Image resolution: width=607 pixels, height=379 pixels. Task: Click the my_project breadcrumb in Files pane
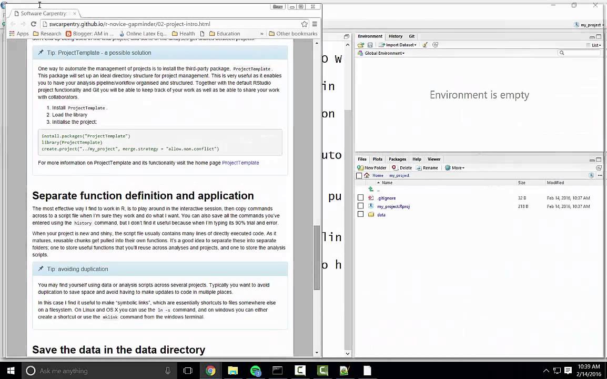(x=399, y=175)
